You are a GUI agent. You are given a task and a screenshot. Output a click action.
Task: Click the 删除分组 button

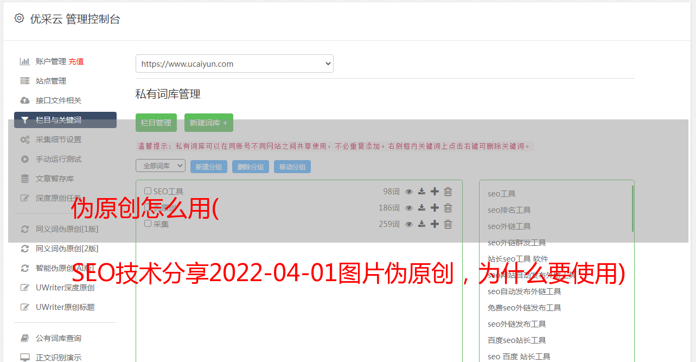pyautogui.click(x=251, y=167)
